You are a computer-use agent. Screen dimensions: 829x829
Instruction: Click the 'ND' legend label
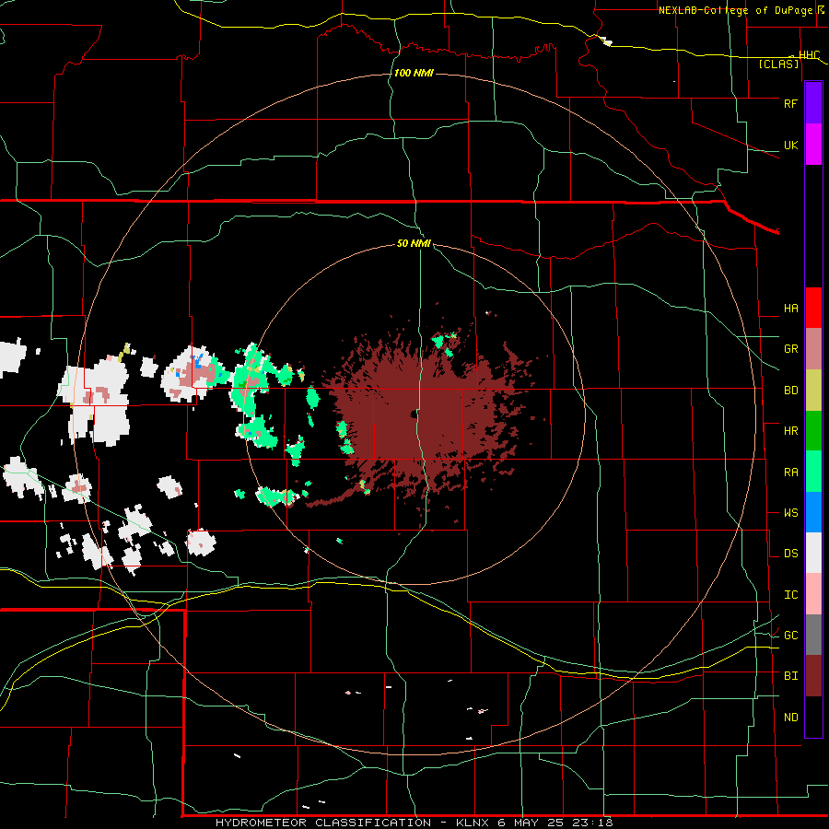click(x=790, y=718)
